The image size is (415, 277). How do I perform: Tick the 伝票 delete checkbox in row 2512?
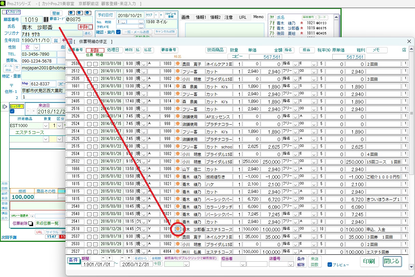tap(89, 71)
